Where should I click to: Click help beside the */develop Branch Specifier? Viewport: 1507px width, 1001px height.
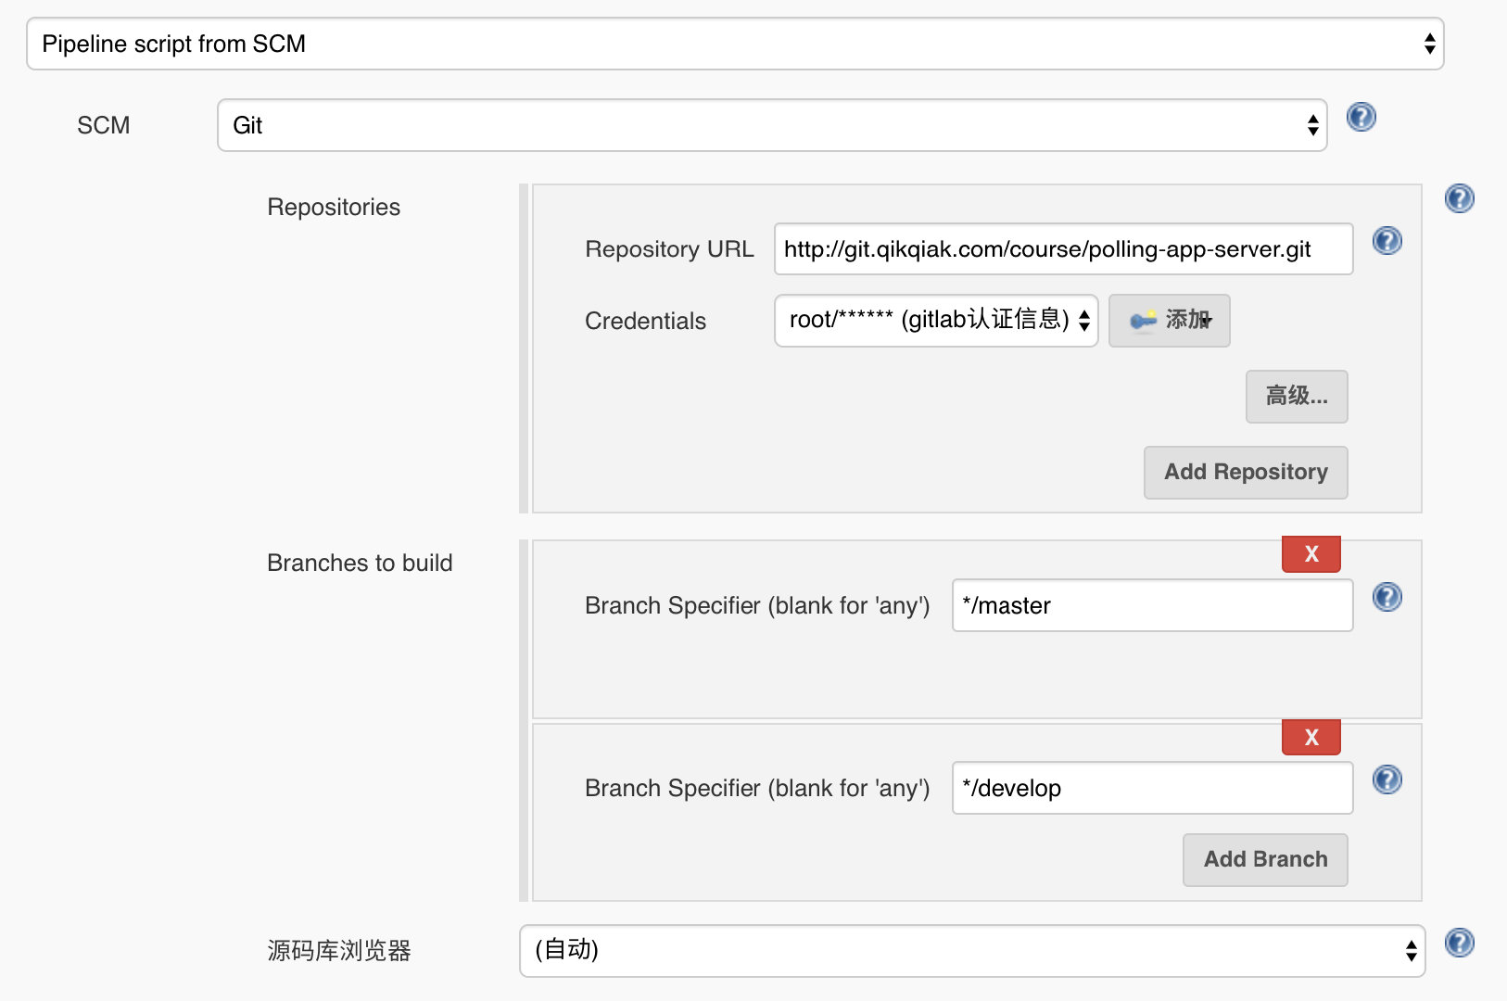tap(1387, 780)
